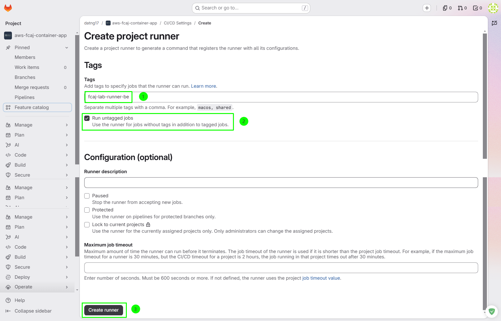The width and height of the screenshot is (501, 321).
Task: Click aws-fcaj-container-app project avatar in sidebar
Action: coord(8,35)
